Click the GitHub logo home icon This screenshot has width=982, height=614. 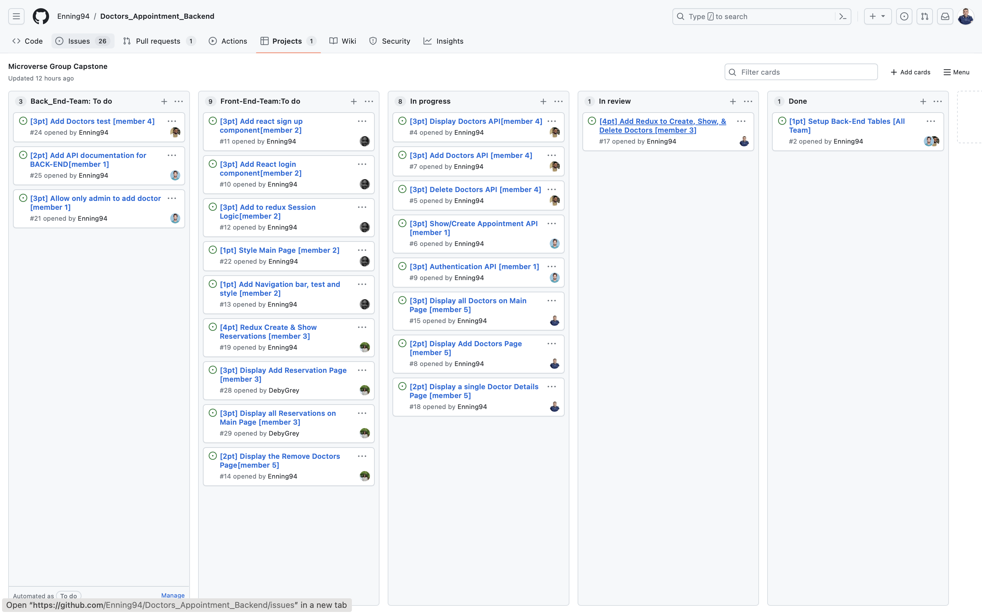(41, 16)
